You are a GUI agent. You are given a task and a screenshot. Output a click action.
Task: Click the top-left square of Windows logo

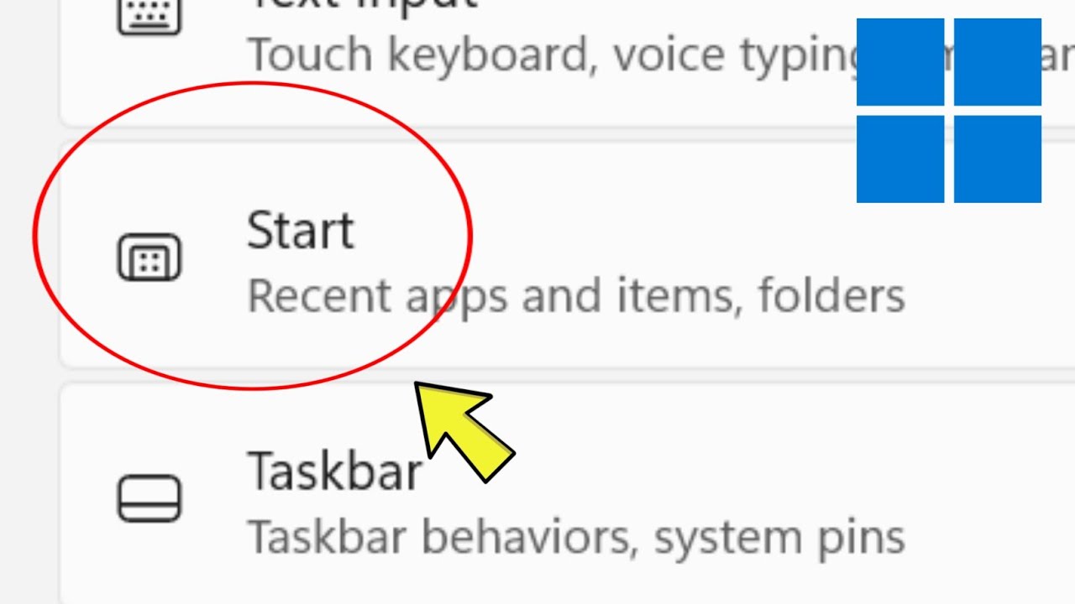click(x=899, y=62)
